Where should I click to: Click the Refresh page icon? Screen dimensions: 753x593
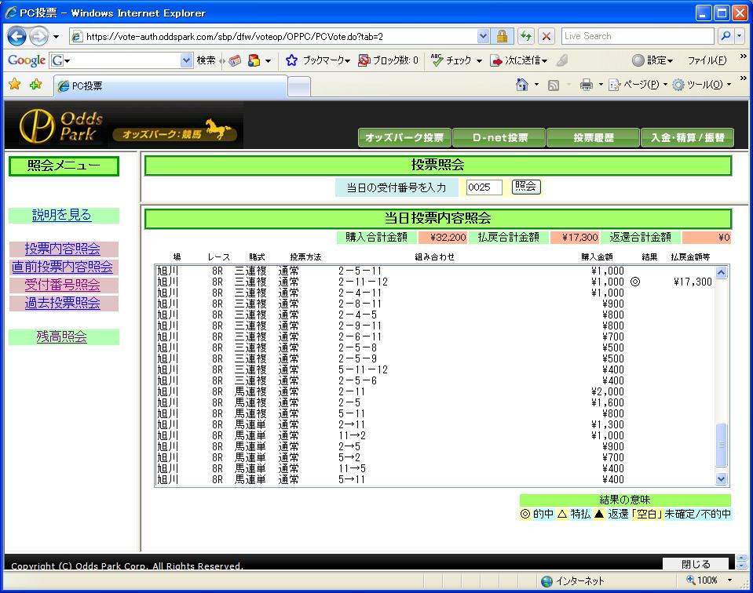click(526, 36)
